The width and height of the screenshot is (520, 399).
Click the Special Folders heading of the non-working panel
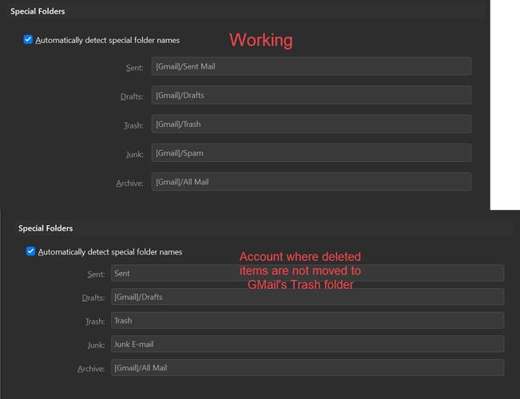[46, 228]
